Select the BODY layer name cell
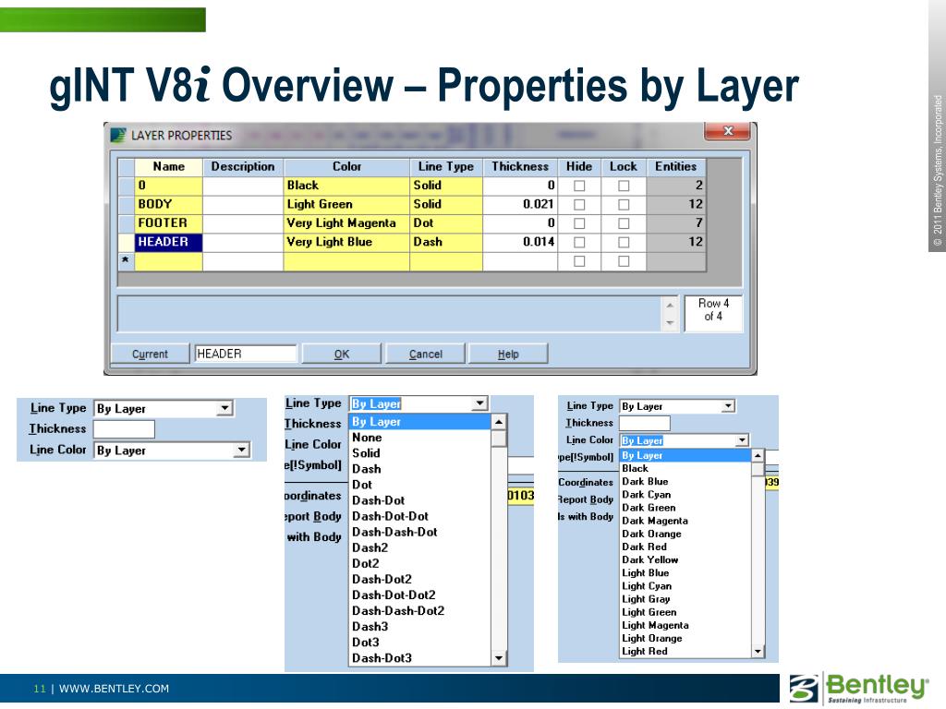 point(168,204)
